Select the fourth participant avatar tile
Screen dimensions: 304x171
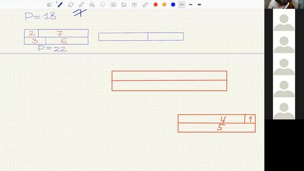284,86
